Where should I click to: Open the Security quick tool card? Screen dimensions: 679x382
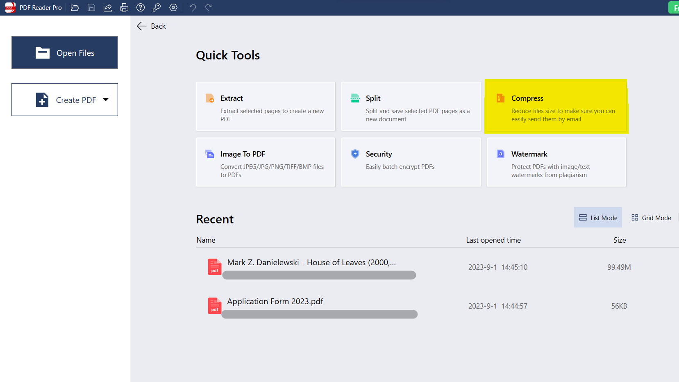pos(411,162)
